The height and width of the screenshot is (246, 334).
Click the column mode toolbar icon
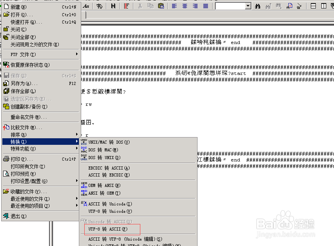[126, 6]
